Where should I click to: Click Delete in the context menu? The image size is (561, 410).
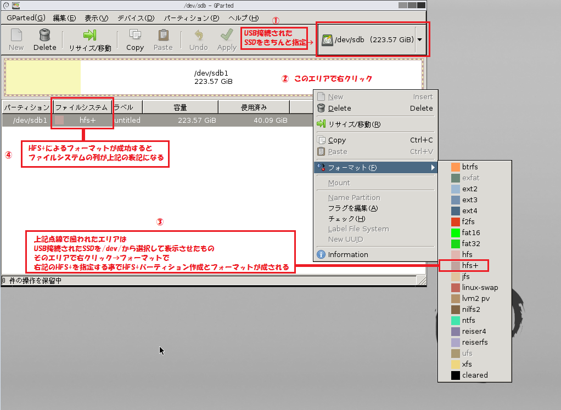point(339,109)
